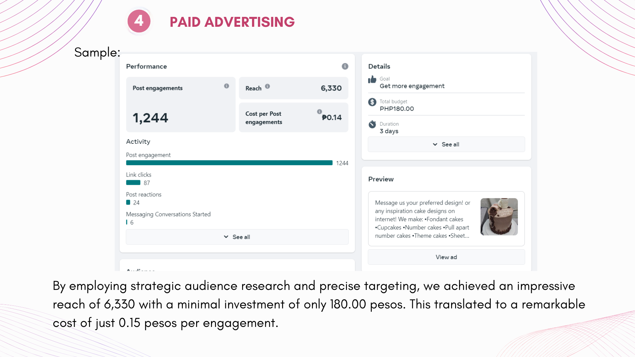Viewport: 635px width, 357px height.
Task: Click Post engagements info icon
Action: (x=227, y=86)
